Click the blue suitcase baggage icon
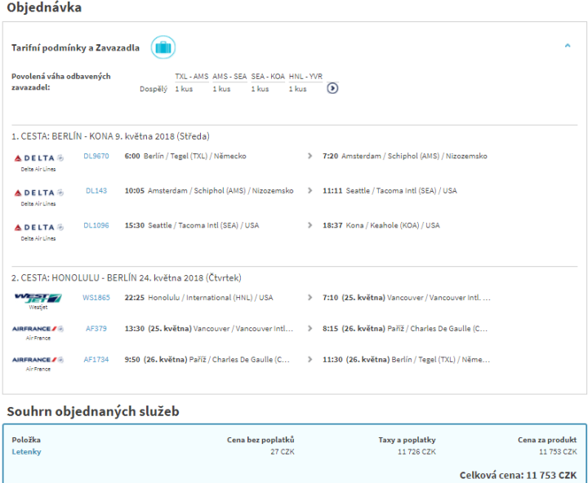The width and height of the screenshot is (588, 483). point(163,47)
